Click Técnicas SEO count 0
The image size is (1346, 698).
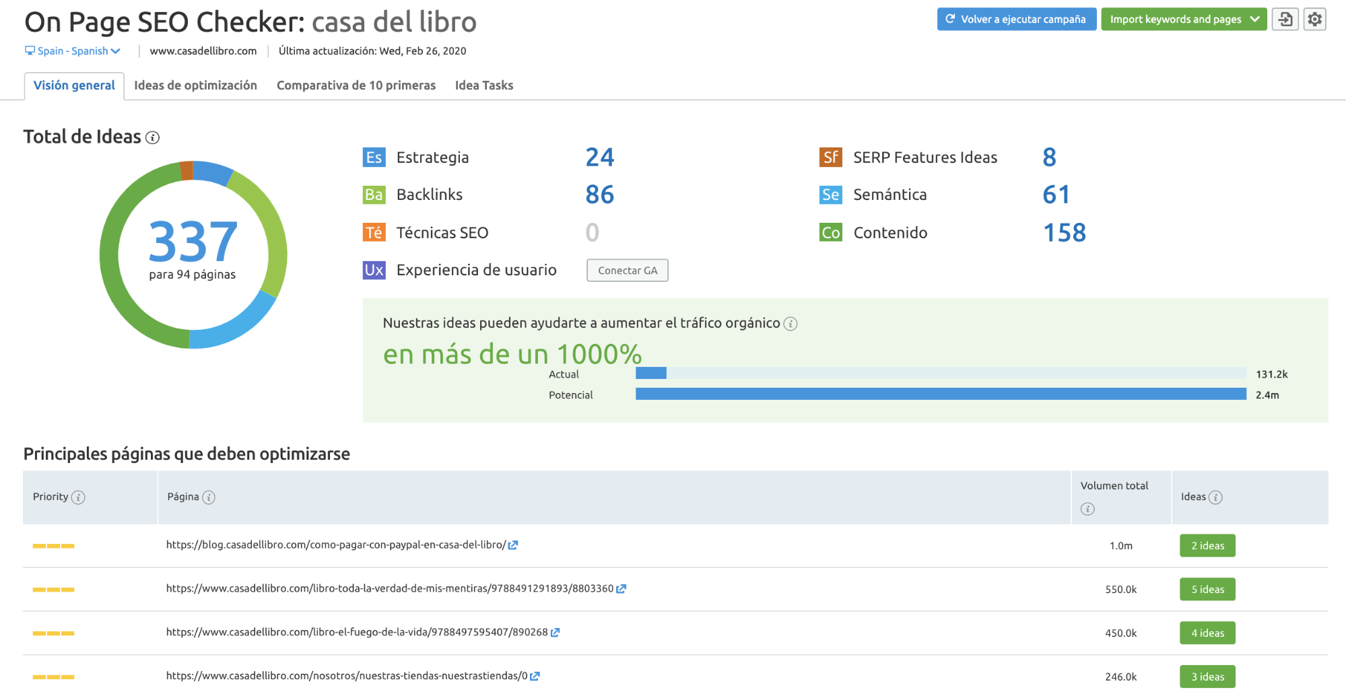click(x=593, y=233)
